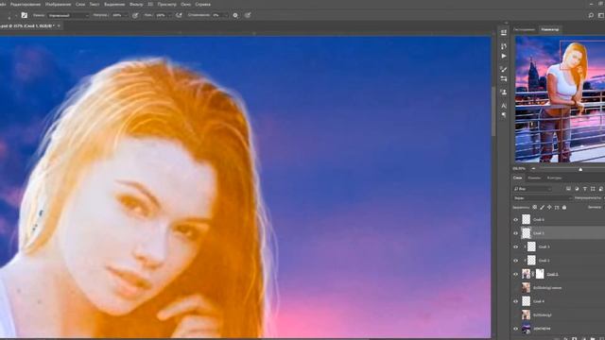Click the search magnifier icon
The width and height of the screenshot is (605, 340).
pyautogui.click(x=591, y=15)
